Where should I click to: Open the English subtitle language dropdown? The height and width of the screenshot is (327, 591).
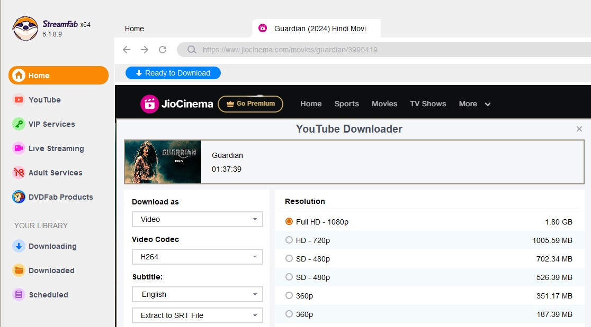pos(197,294)
